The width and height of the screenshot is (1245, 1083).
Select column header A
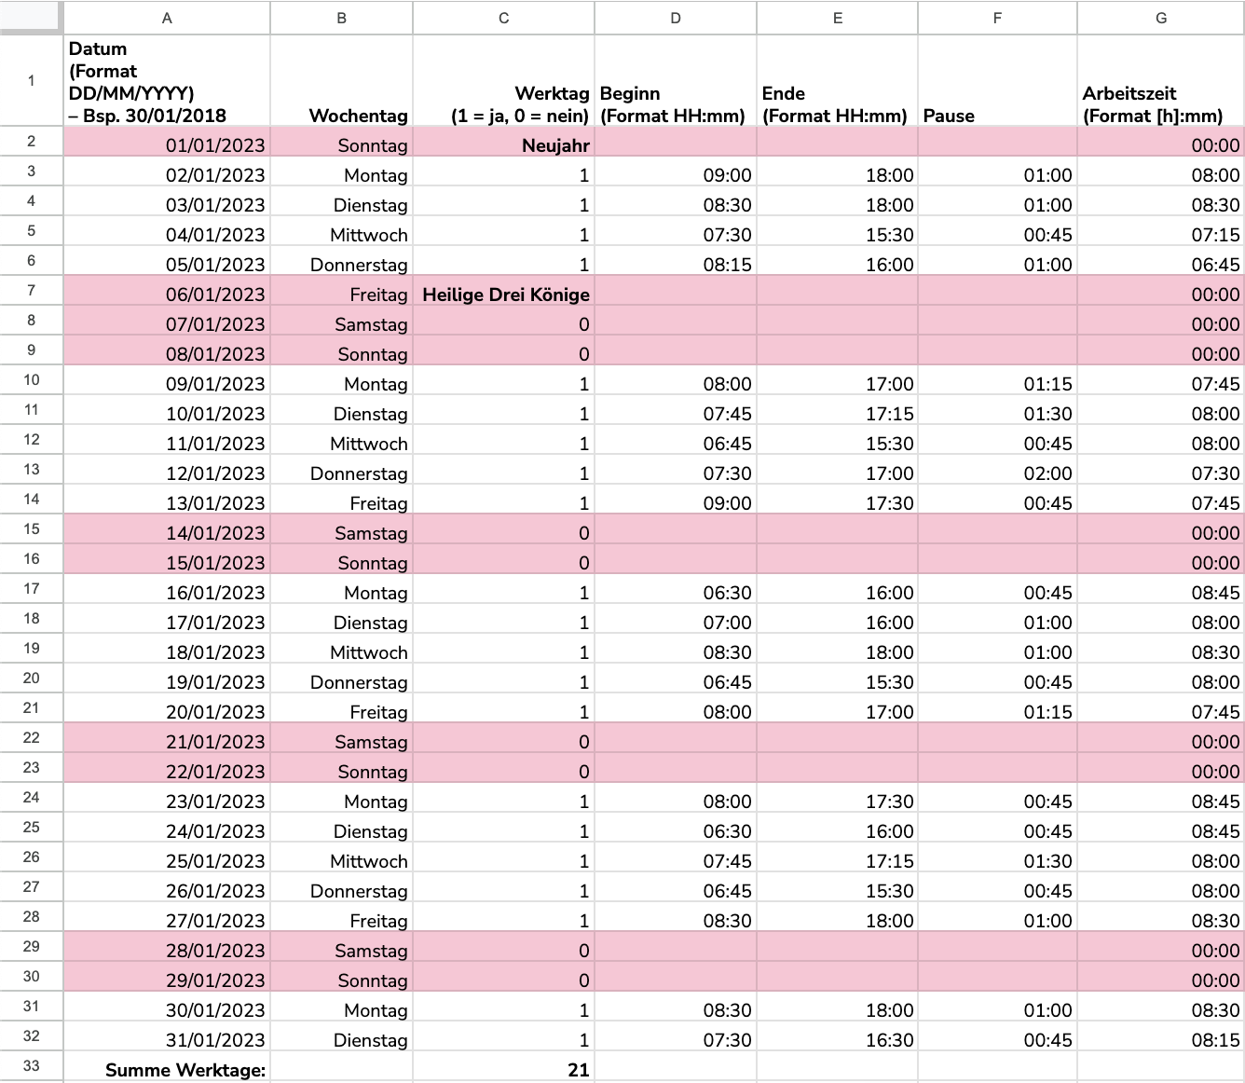pyautogui.click(x=167, y=17)
